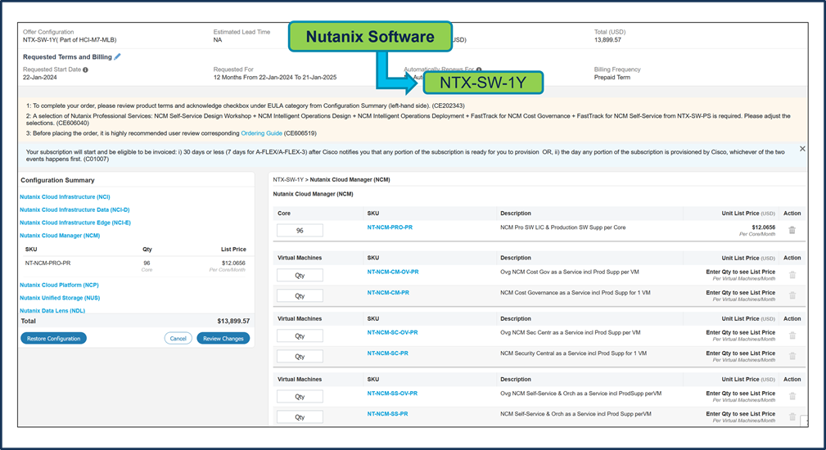Click NCM Security Central description text

coord(573,353)
